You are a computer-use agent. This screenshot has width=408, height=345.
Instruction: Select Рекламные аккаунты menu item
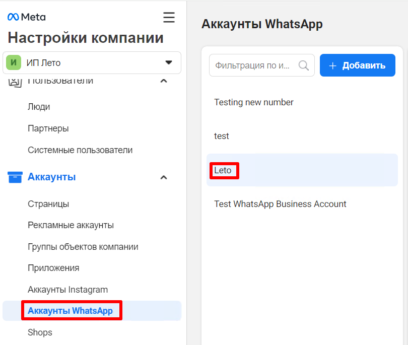click(x=71, y=225)
